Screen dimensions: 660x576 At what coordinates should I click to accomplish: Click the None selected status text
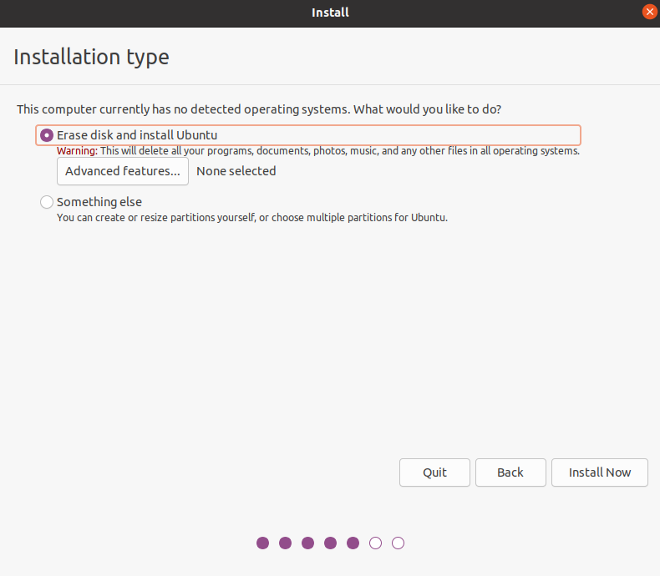(x=236, y=171)
